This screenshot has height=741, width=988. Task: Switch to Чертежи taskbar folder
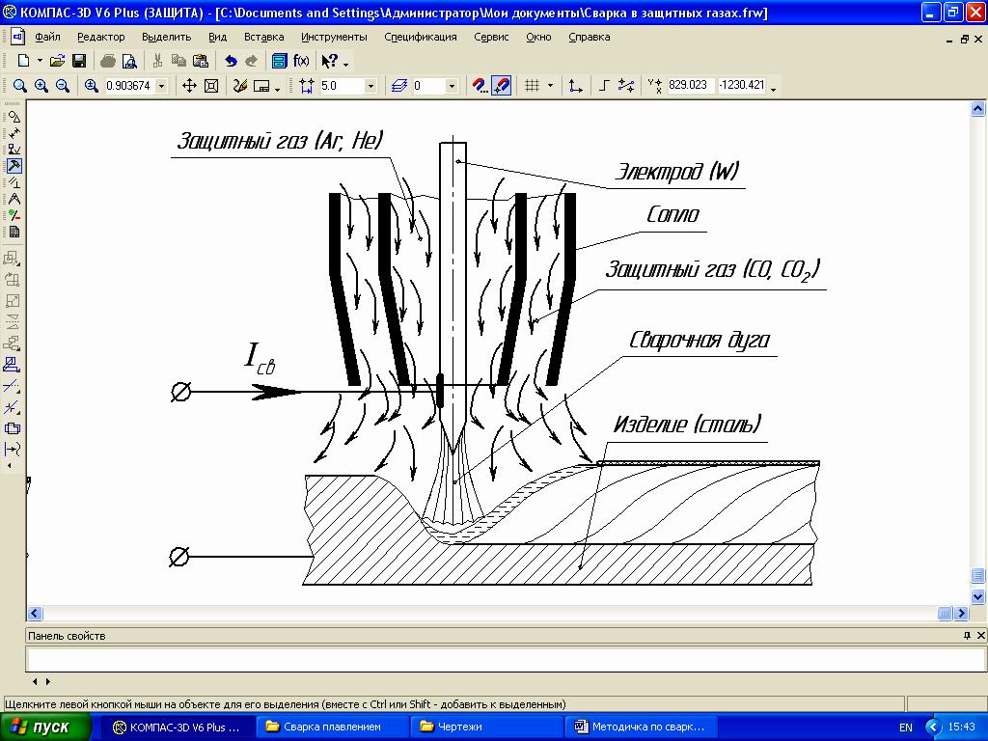pyautogui.click(x=487, y=727)
